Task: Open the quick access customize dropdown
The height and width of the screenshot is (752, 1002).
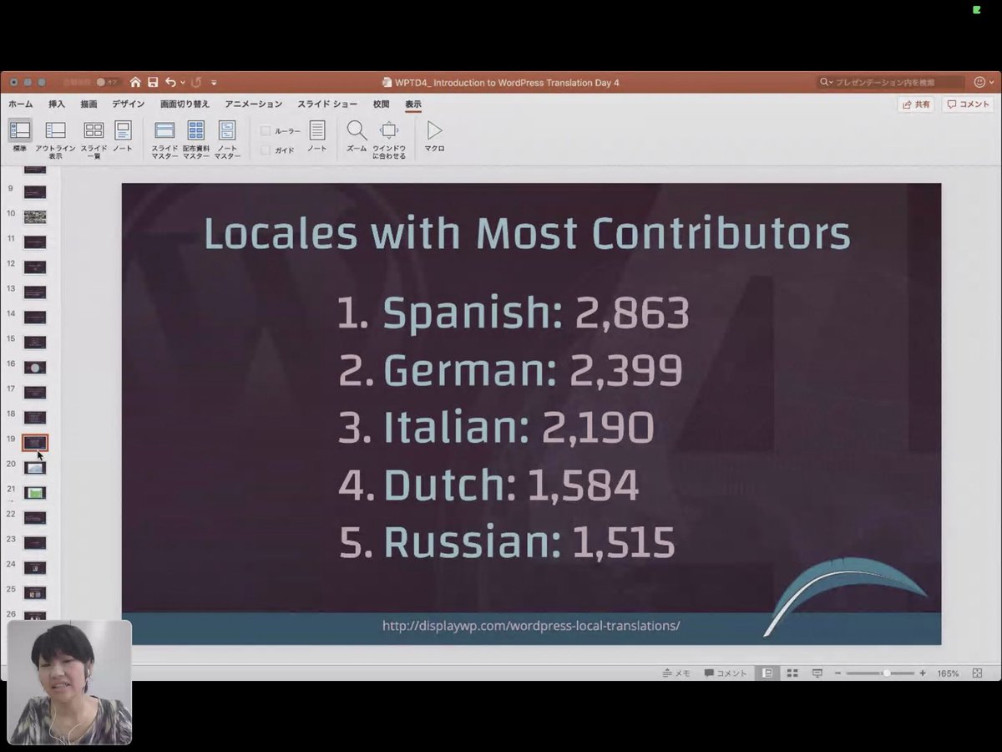Action: (x=214, y=83)
